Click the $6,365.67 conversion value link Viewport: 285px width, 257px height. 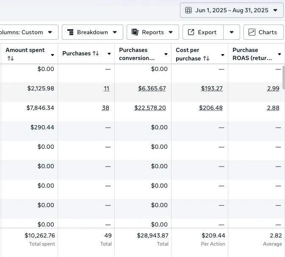point(152,89)
